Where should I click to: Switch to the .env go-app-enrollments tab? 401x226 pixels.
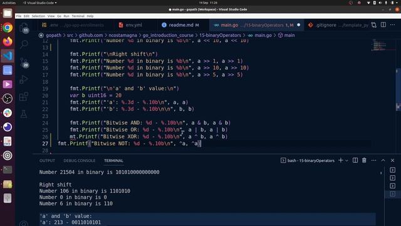[x=73, y=25]
